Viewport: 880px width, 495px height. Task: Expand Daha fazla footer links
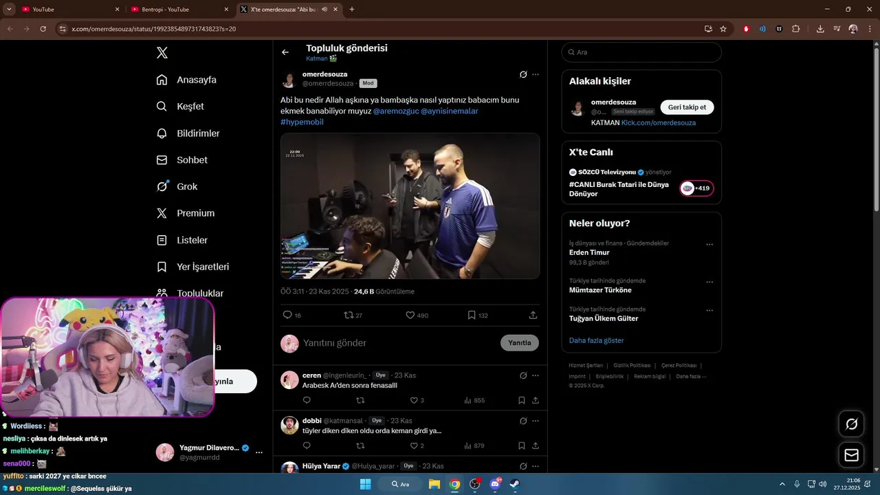pyautogui.click(x=691, y=376)
